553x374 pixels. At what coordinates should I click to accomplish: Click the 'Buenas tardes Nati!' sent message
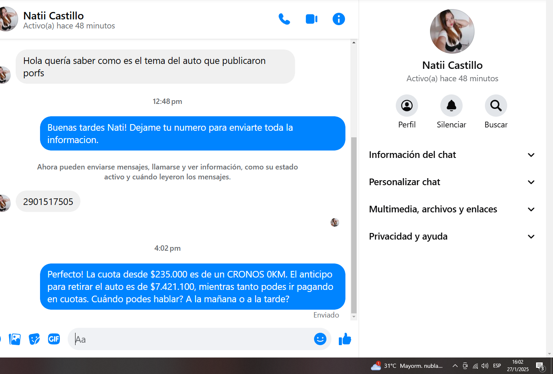click(x=192, y=134)
